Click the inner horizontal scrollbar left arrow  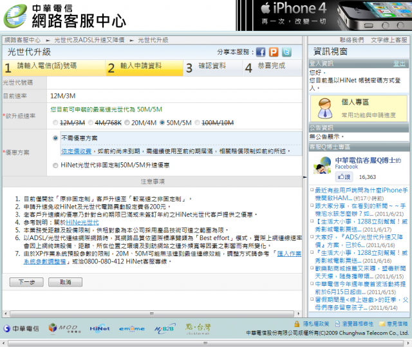tap(6, 314)
